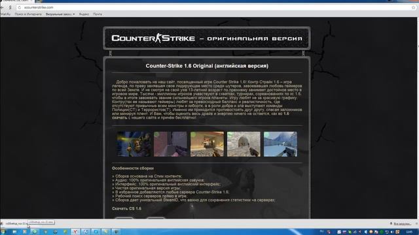Open 'Все загрузки' link in download bar
The width and height of the screenshot is (419, 235).
(402, 224)
